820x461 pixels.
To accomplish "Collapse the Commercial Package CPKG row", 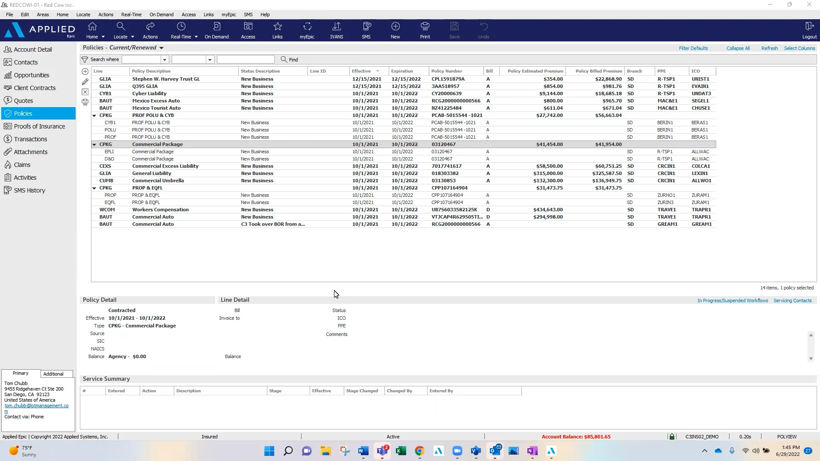I will click(x=94, y=144).
